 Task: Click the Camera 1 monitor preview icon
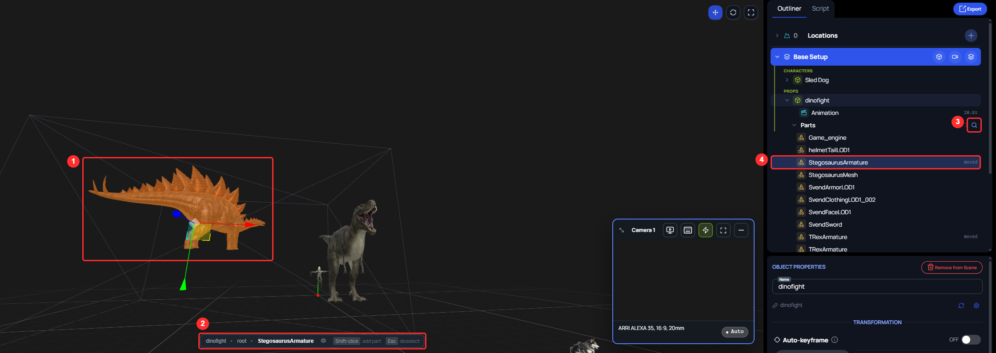tap(670, 230)
